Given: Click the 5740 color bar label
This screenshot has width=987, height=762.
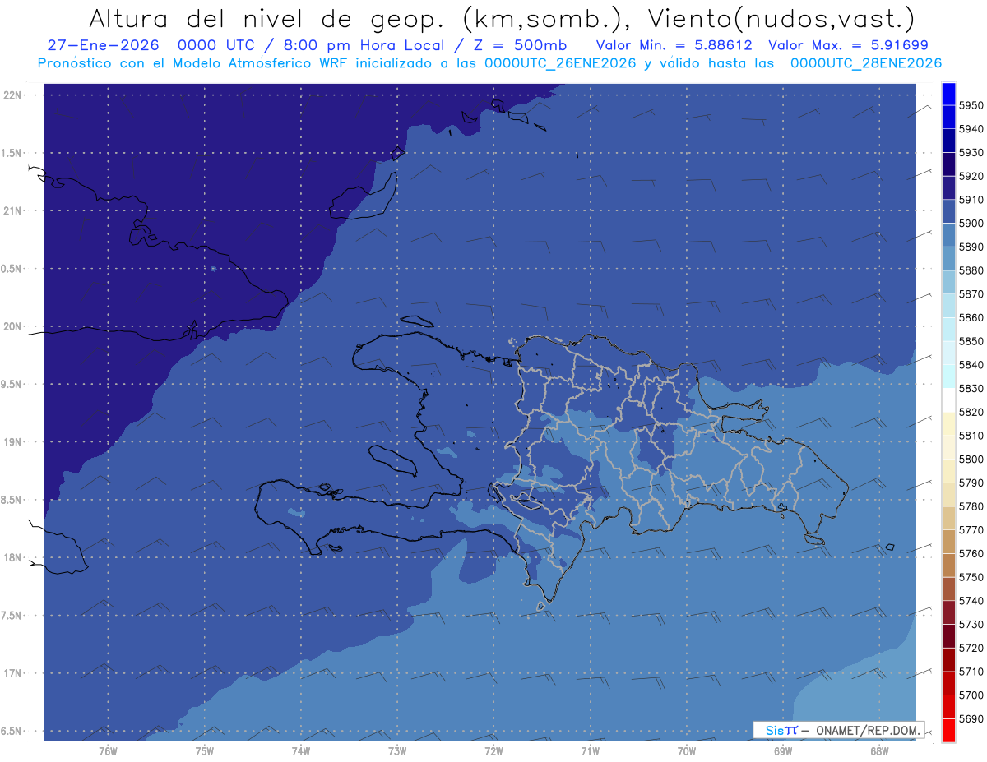Looking at the screenshot, I should [x=971, y=601].
